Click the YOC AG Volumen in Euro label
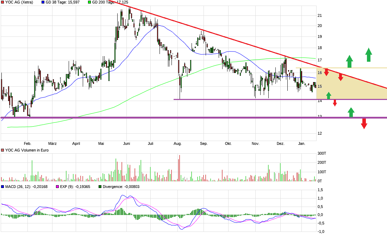387x235 pixels. pos(27,150)
